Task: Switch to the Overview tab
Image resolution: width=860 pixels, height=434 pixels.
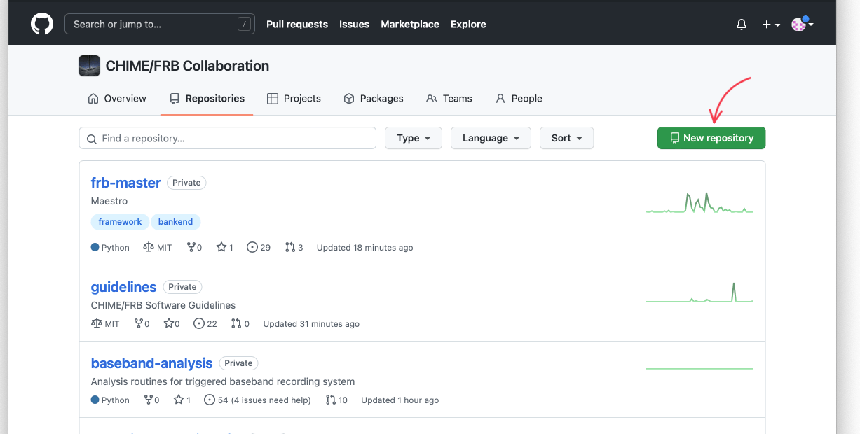Action: point(117,99)
